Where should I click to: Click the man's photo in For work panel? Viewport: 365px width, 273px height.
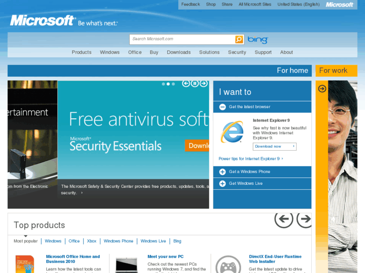click(x=342, y=177)
